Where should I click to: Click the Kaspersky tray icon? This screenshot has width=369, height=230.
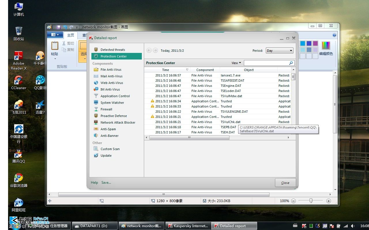point(304,226)
